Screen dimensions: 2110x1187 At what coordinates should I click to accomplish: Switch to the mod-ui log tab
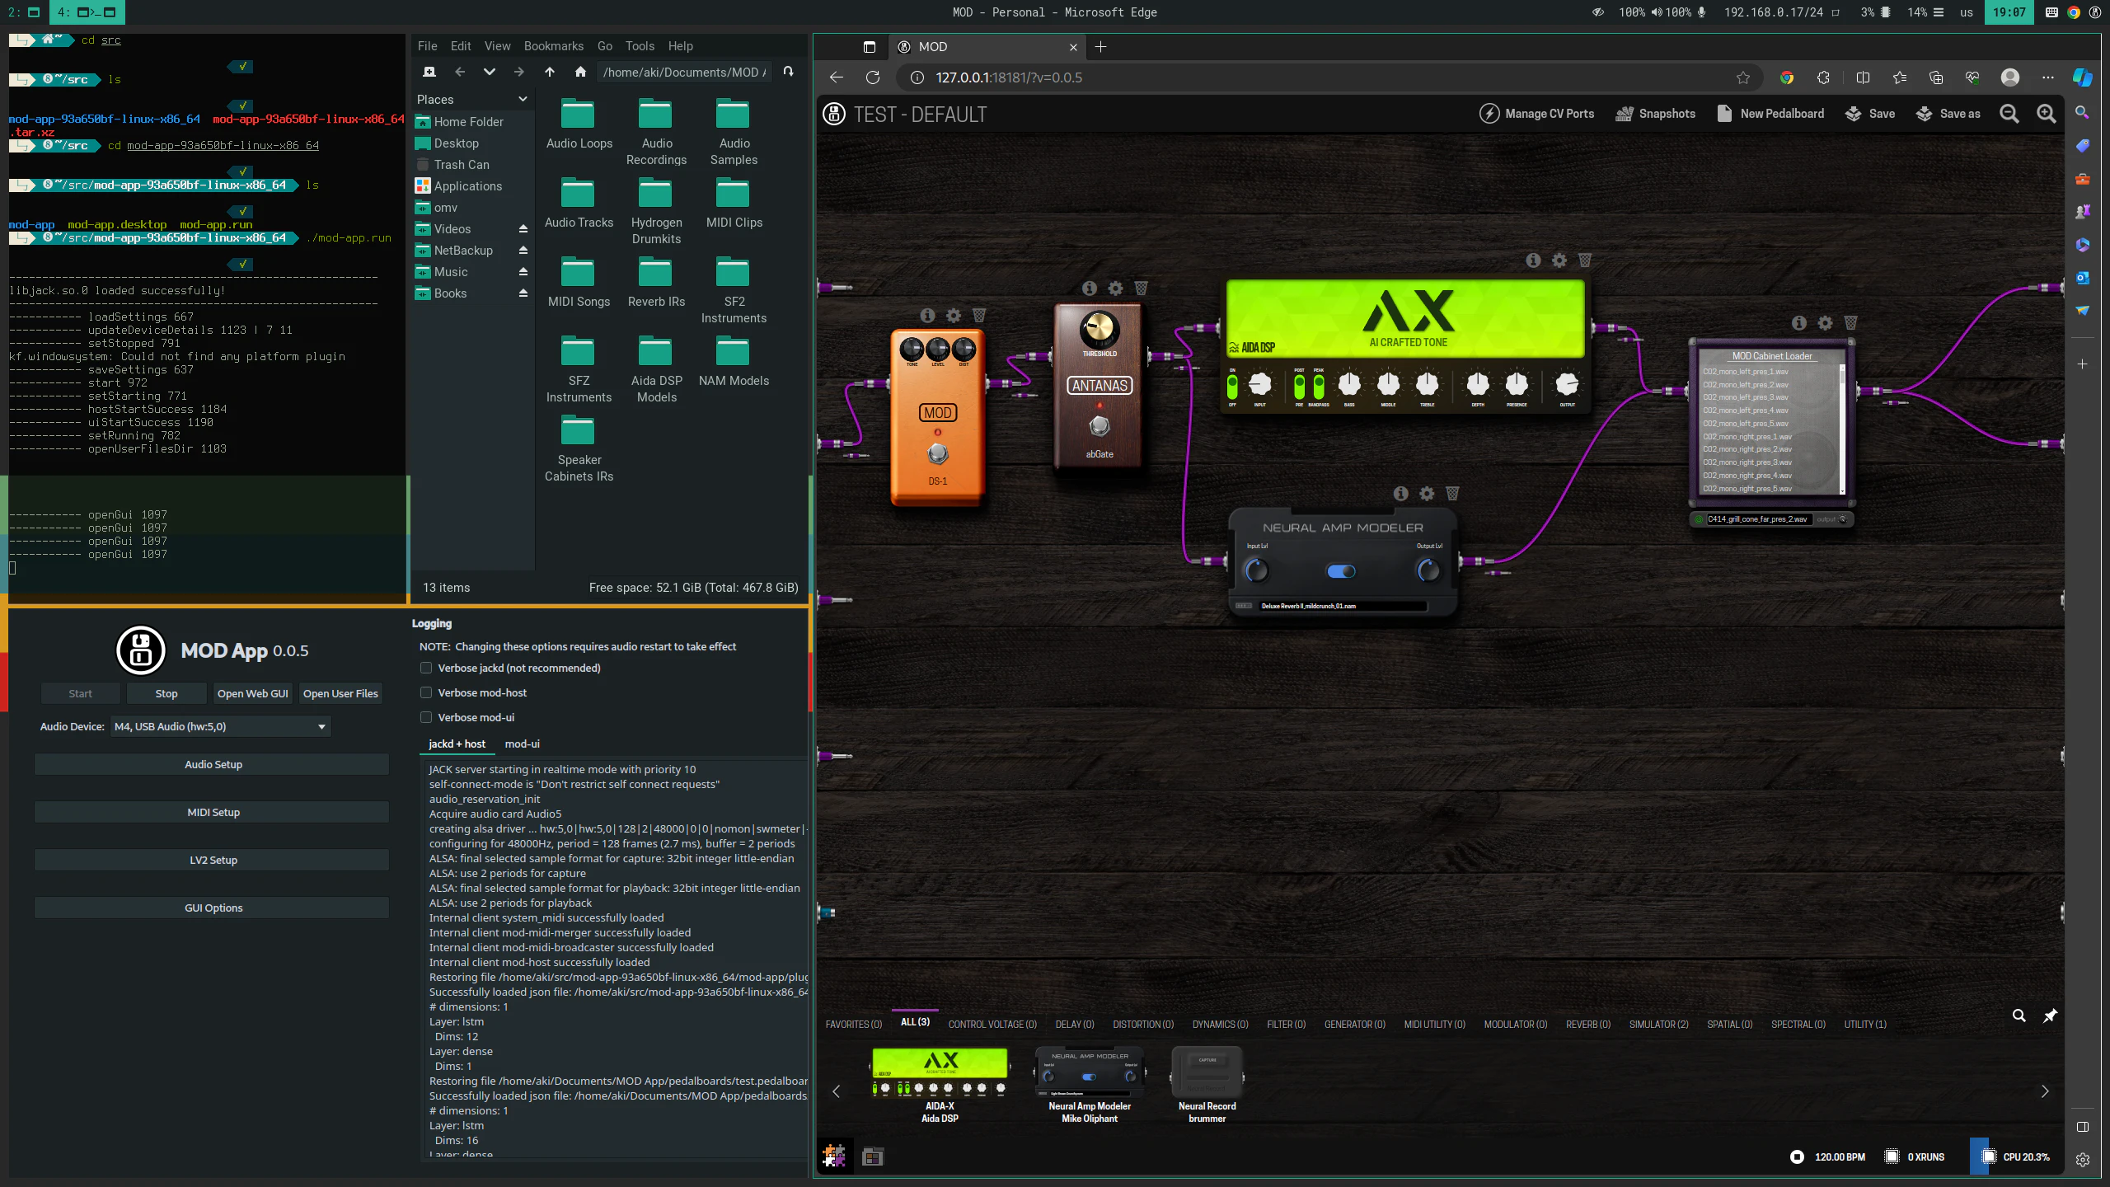pyautogui.click(x=522, y=744)
